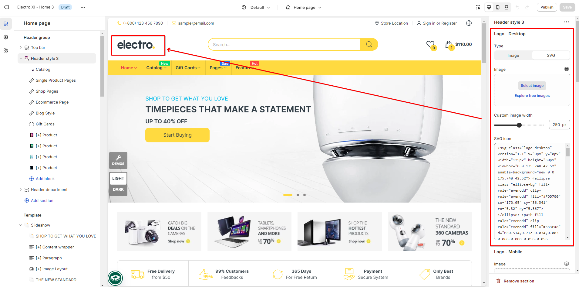Click the Custom image width slider handle
The height and width of the screenshot is (287, 579).
tap(519, 125)
